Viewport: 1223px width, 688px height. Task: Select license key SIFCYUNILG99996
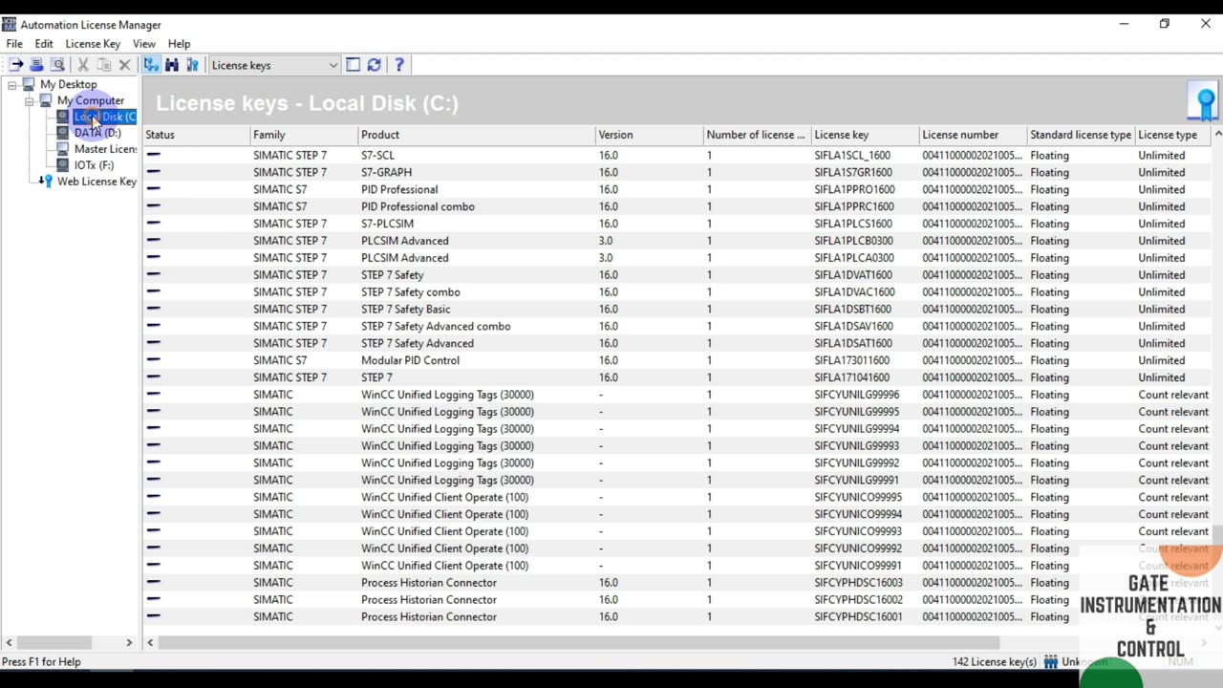[857, 395]
